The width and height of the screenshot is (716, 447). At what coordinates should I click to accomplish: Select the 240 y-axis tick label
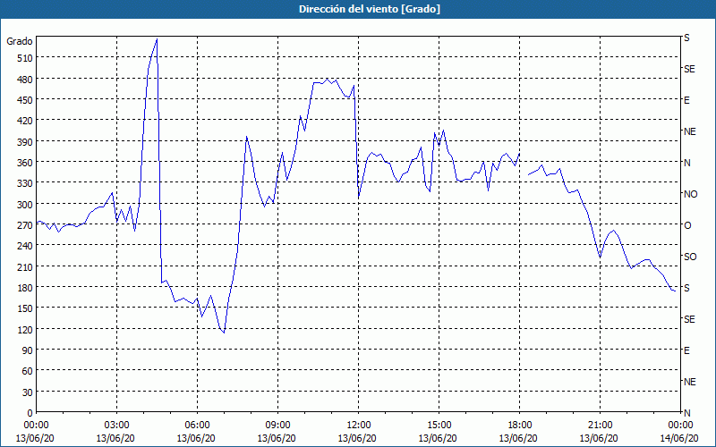[25, 247]
